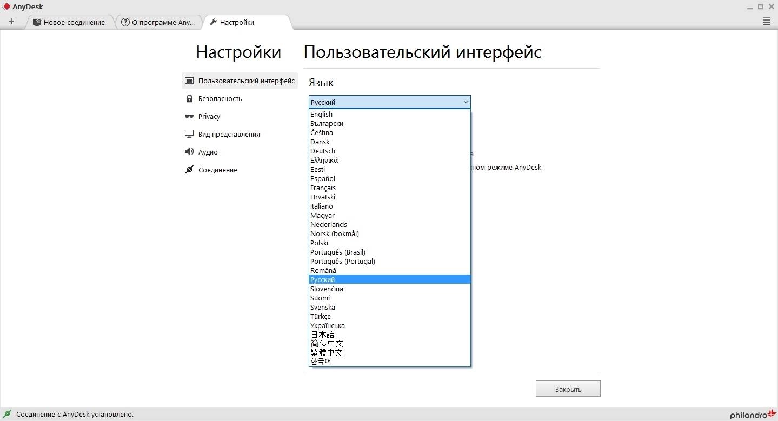
Task: Click the display icon beside Вид представления
Action: coord(189,134)
